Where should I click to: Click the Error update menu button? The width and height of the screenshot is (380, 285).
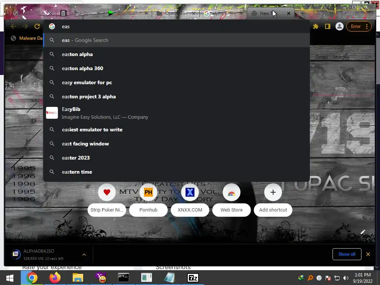(x=359, y=26)
